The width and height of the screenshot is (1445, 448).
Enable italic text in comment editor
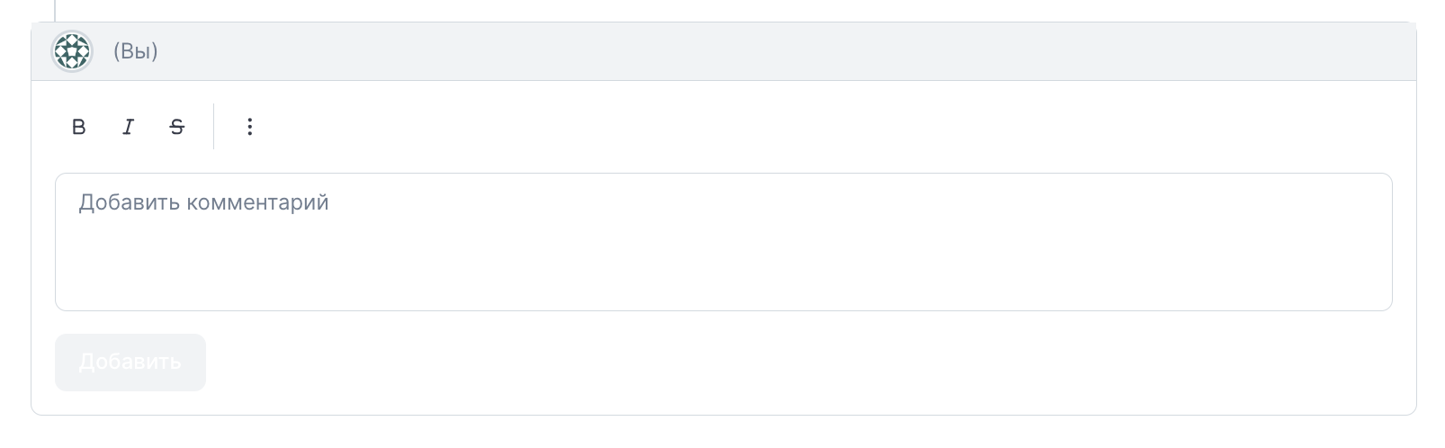[x=128, y=127]
